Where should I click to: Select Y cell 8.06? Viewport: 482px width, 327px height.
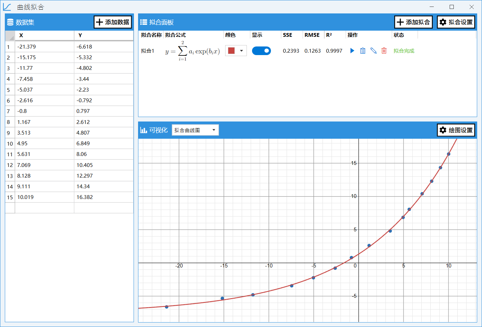(x=104, y=154)
